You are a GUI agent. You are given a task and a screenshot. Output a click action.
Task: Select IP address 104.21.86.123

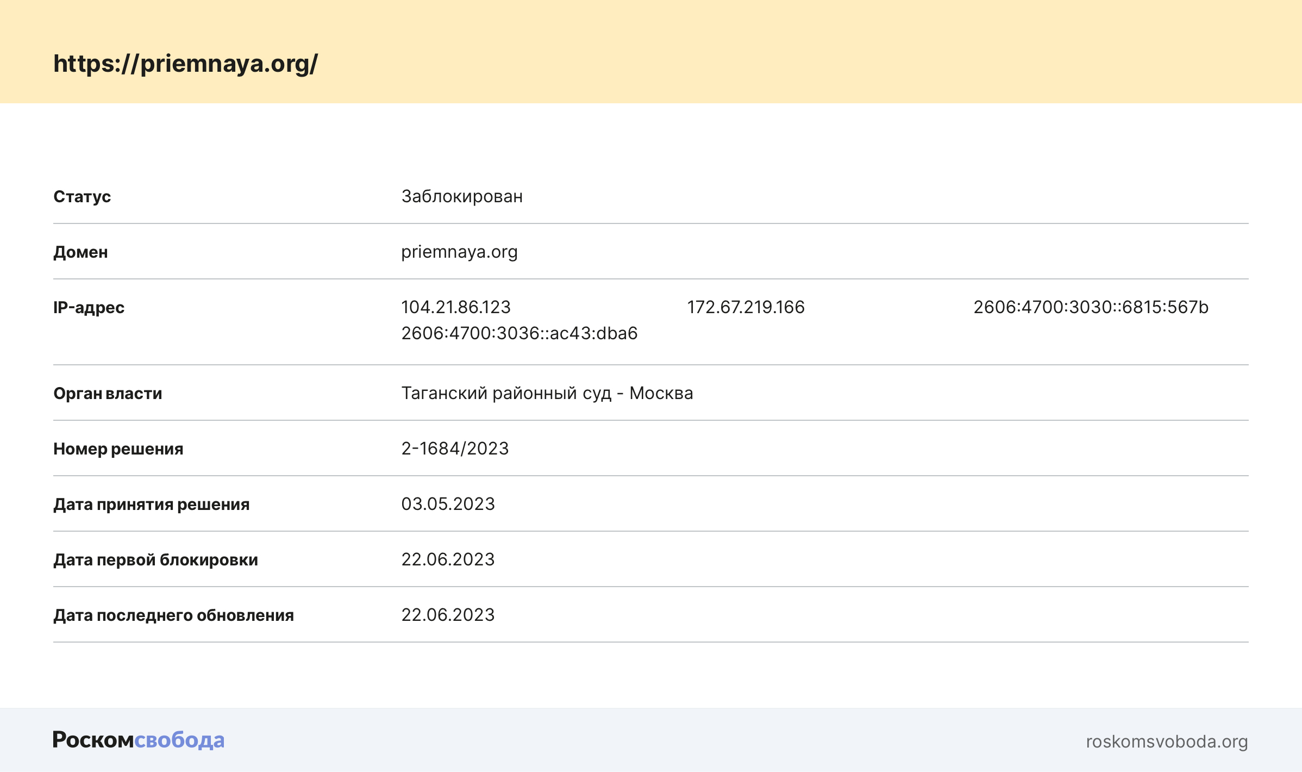456,307
